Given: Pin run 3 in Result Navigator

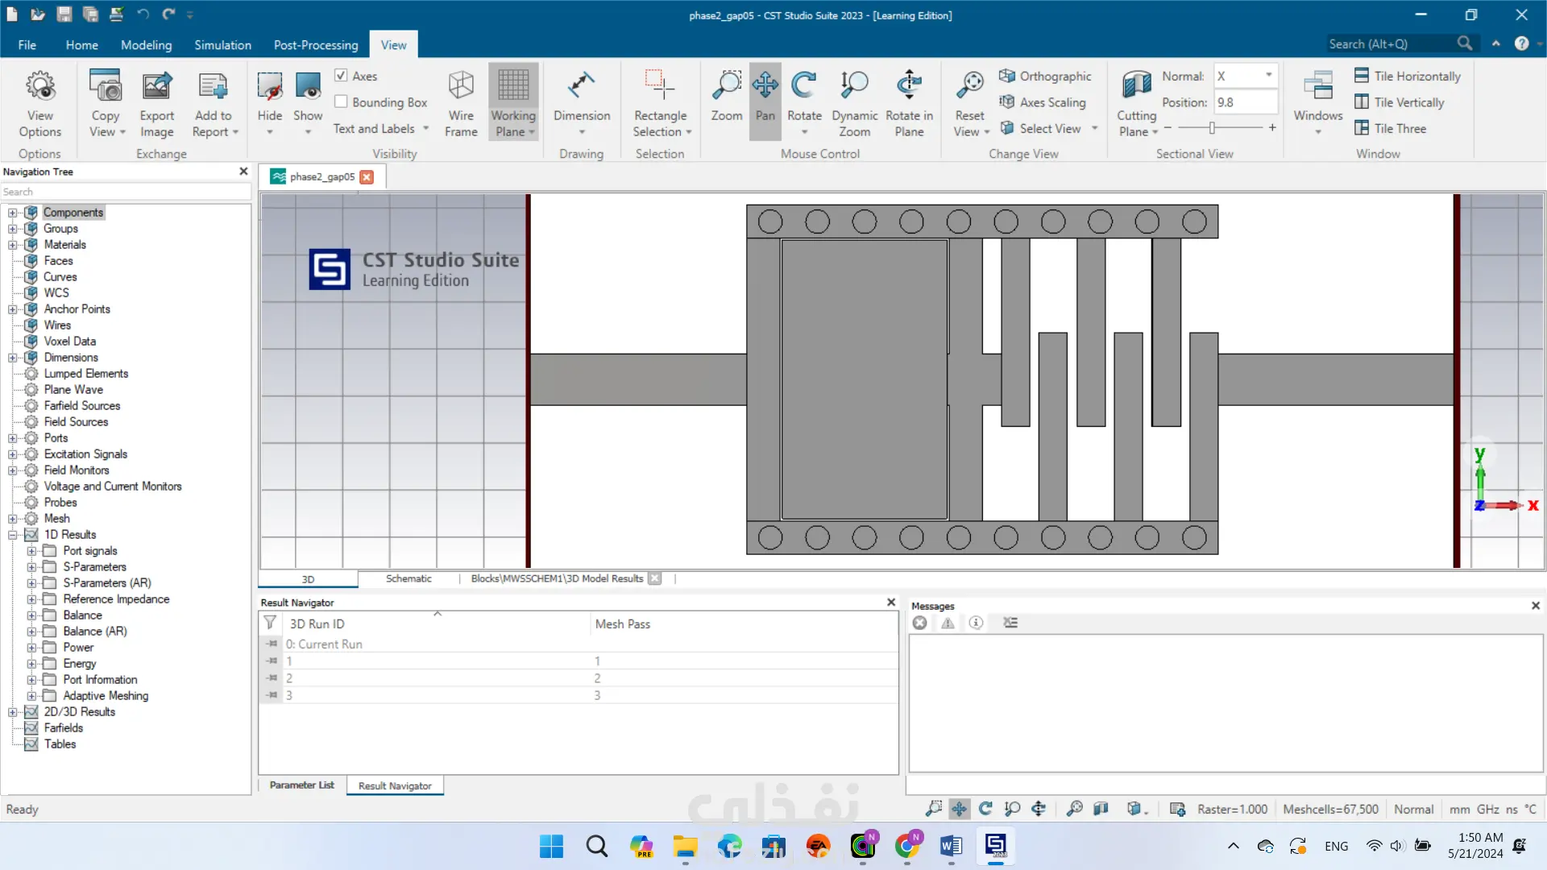Looking at the screenshot, I should 272,694.
